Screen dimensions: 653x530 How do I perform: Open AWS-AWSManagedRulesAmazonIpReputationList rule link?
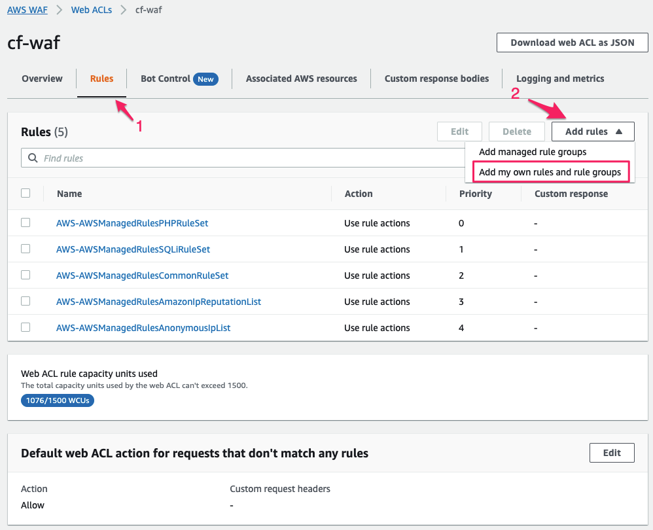point(158,302)
